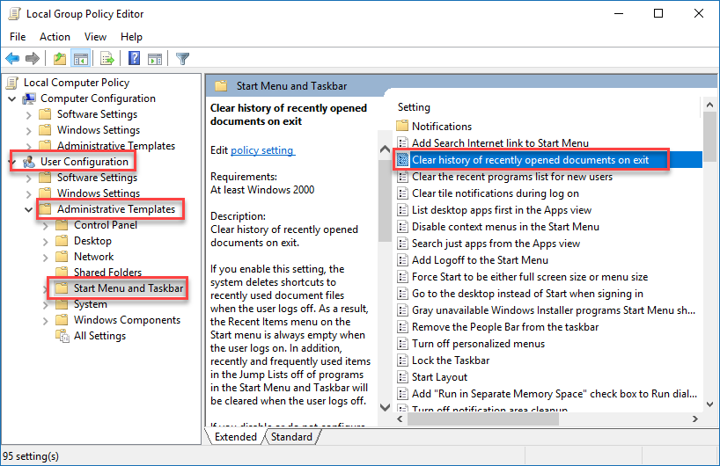Expand Windows Settings under Computer Configuration
Screen dimensions: 720x466
click(28, 131)
